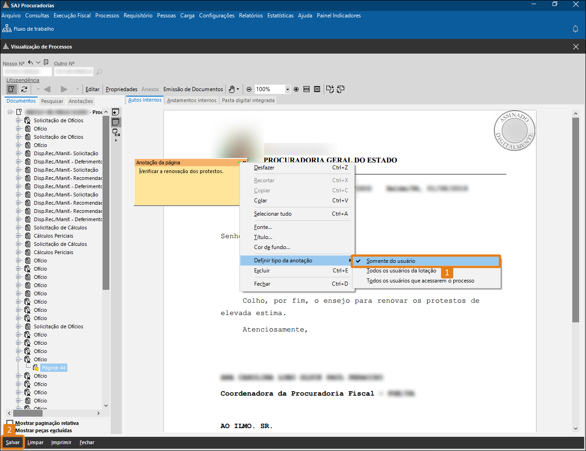Open the notifications bell icon

[575, 29]
